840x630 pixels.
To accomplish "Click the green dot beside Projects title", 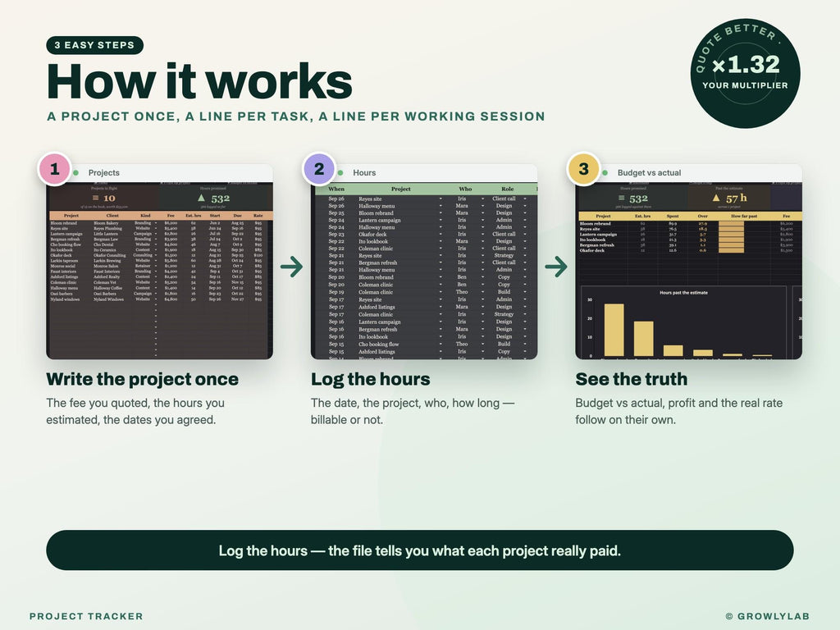I will pyautogui.click(x=76, y=172).
